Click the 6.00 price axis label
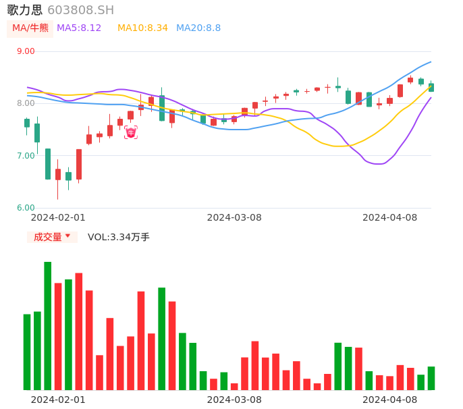Image resolution: width=463 pixels, height=409 pixels. pos(26,208)
